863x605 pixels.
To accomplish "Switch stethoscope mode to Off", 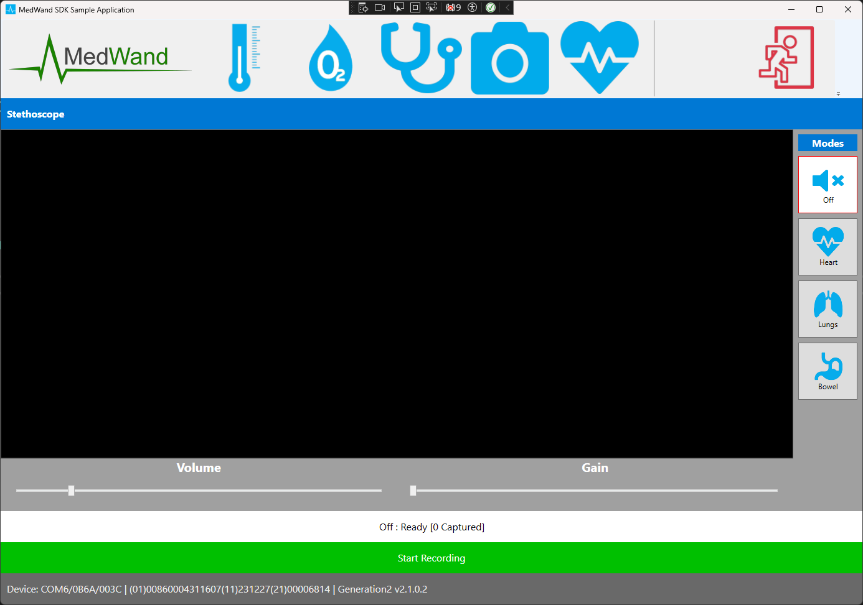I will point(828,185).
